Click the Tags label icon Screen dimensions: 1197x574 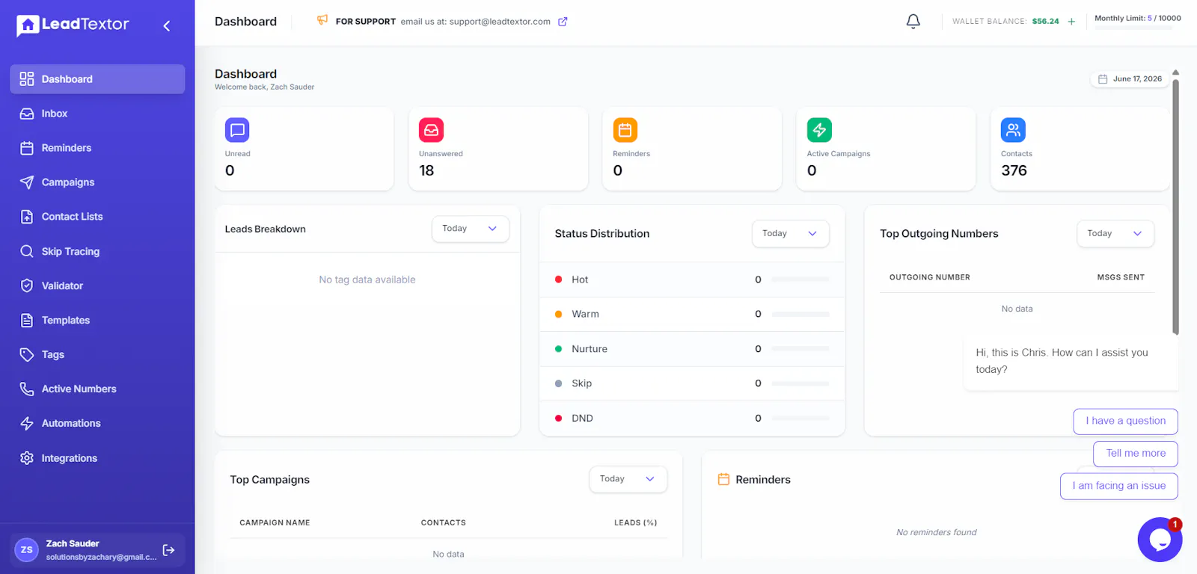pos(27,354)
